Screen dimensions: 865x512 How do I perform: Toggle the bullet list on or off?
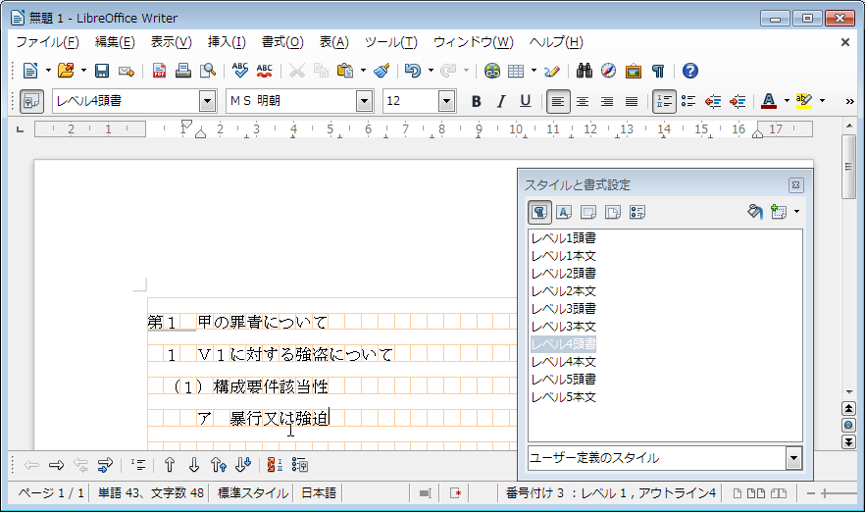point(688,101)
